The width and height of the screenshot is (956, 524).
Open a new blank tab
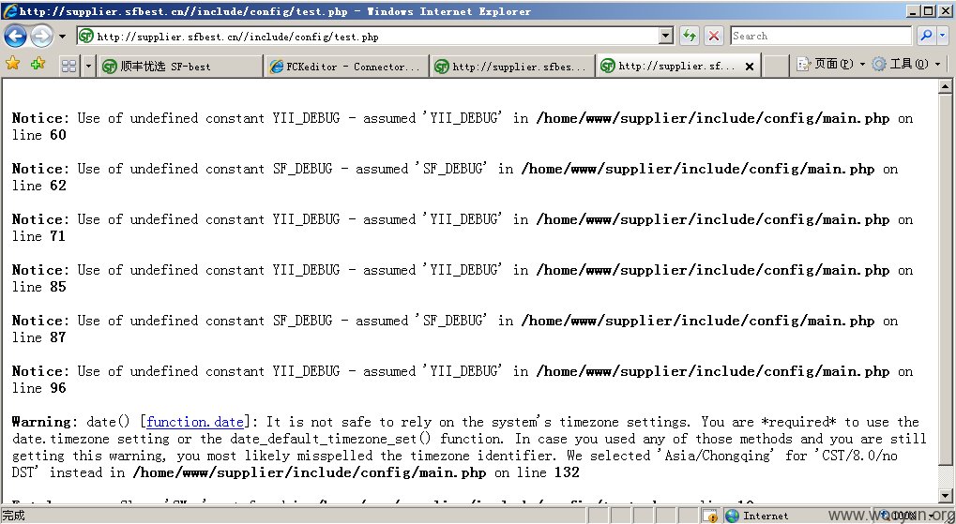776,67
